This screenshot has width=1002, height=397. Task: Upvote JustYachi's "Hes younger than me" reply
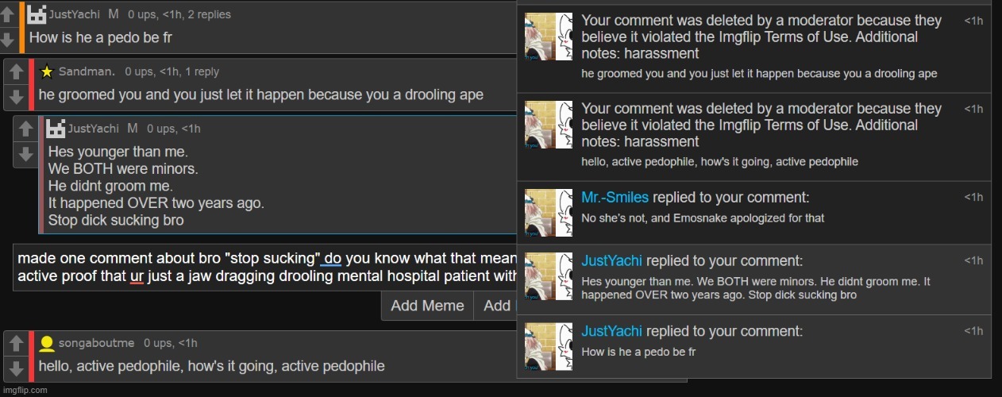click(x=25, y=128)
